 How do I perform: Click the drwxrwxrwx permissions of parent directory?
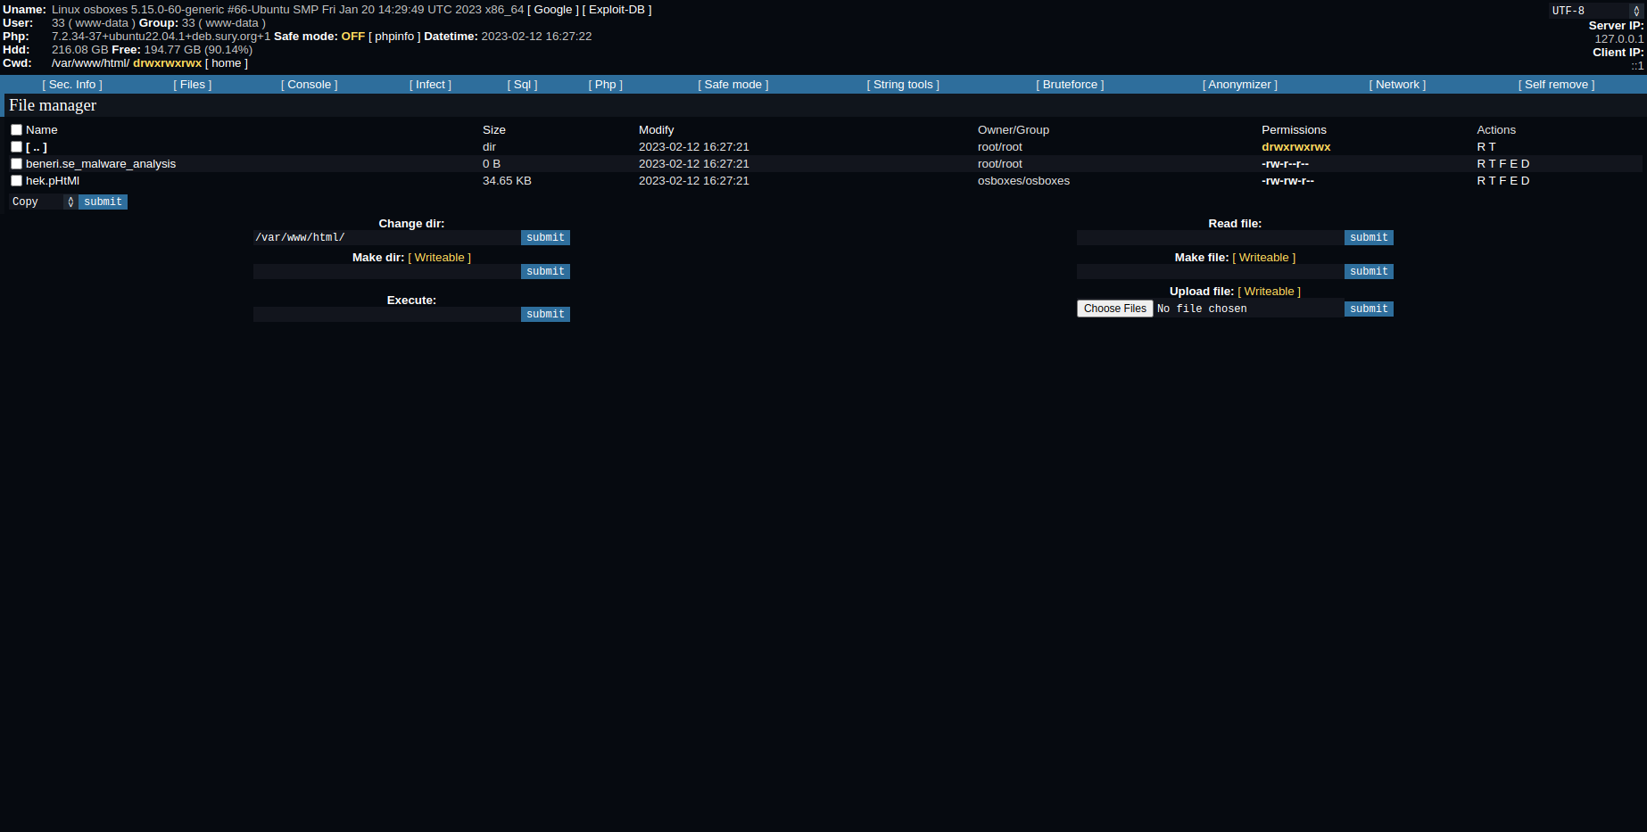pos(1295,147)
